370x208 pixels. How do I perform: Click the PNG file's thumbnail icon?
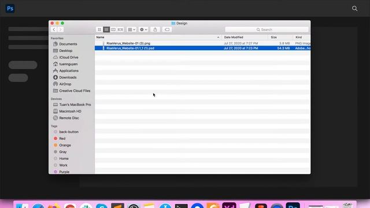tap(103, 43)
